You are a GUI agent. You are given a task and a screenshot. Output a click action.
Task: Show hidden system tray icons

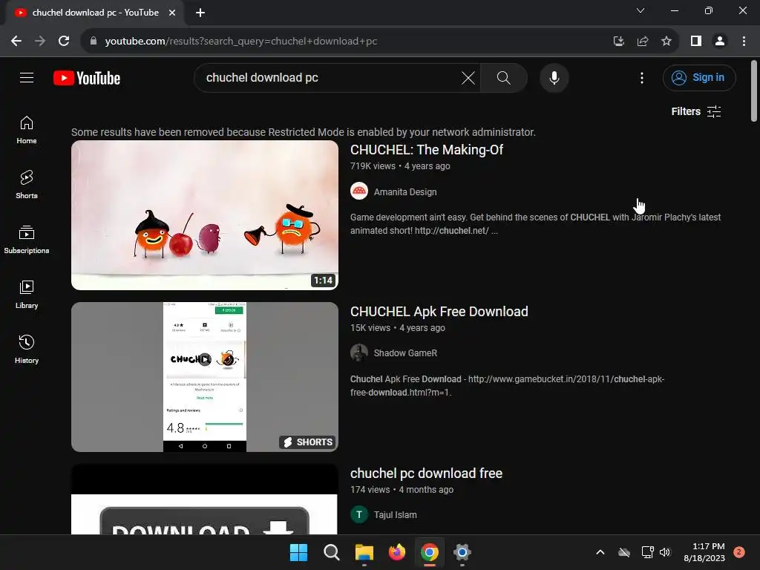600,552
